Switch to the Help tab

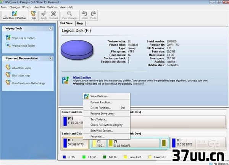point(80,23)
